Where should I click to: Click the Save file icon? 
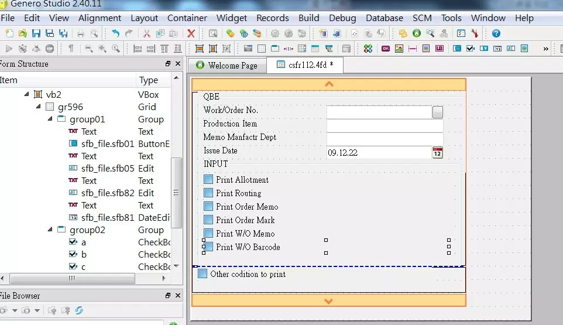point(36,33)
